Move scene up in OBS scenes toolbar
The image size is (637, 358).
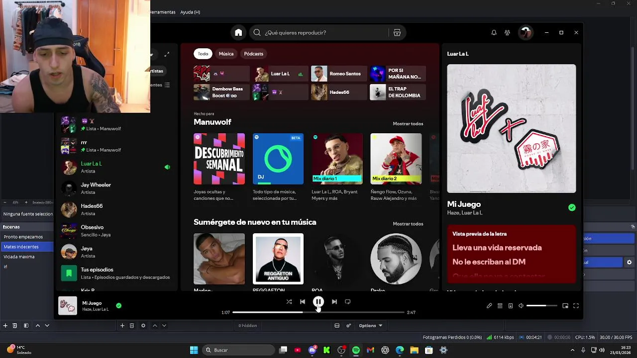[x=37, y=326]
